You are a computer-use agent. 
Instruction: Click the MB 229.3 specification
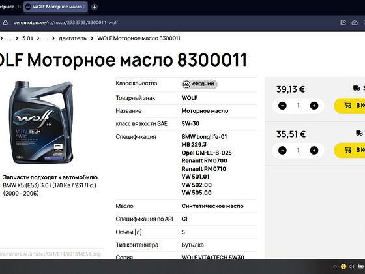194,145
